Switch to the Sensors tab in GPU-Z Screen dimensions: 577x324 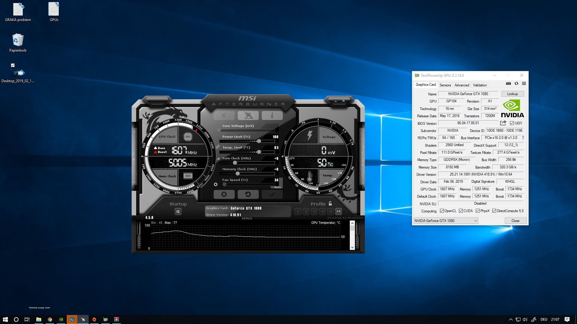pyautogui.click(x=445, y=85)
